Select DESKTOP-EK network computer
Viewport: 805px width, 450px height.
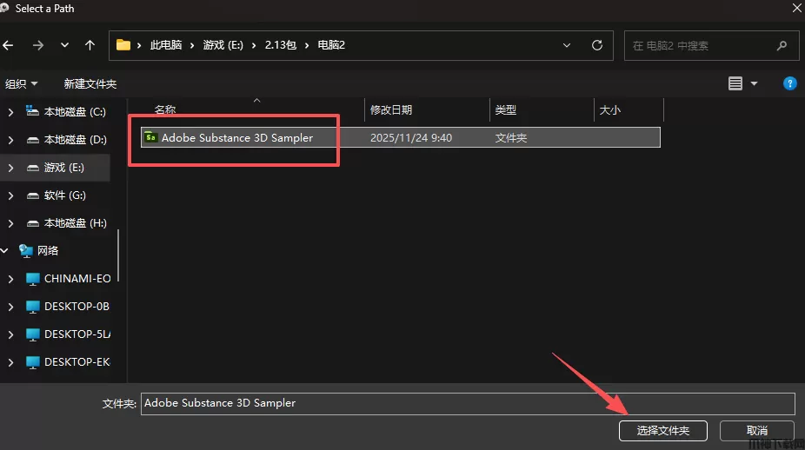click(77, 361)
